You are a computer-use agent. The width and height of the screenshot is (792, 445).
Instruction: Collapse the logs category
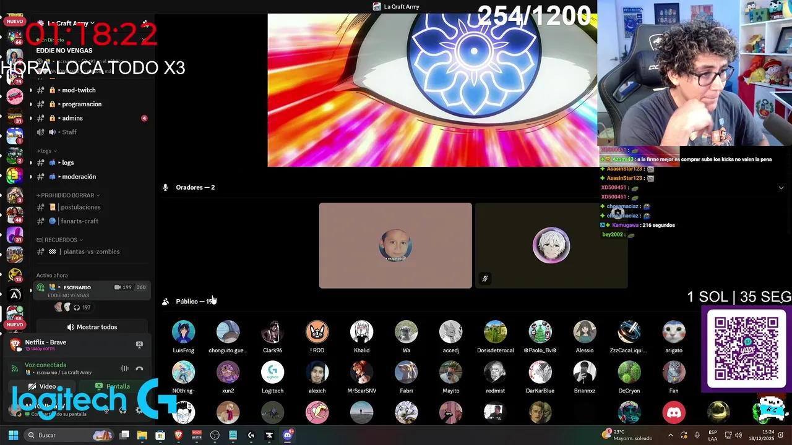coord(46,151)
